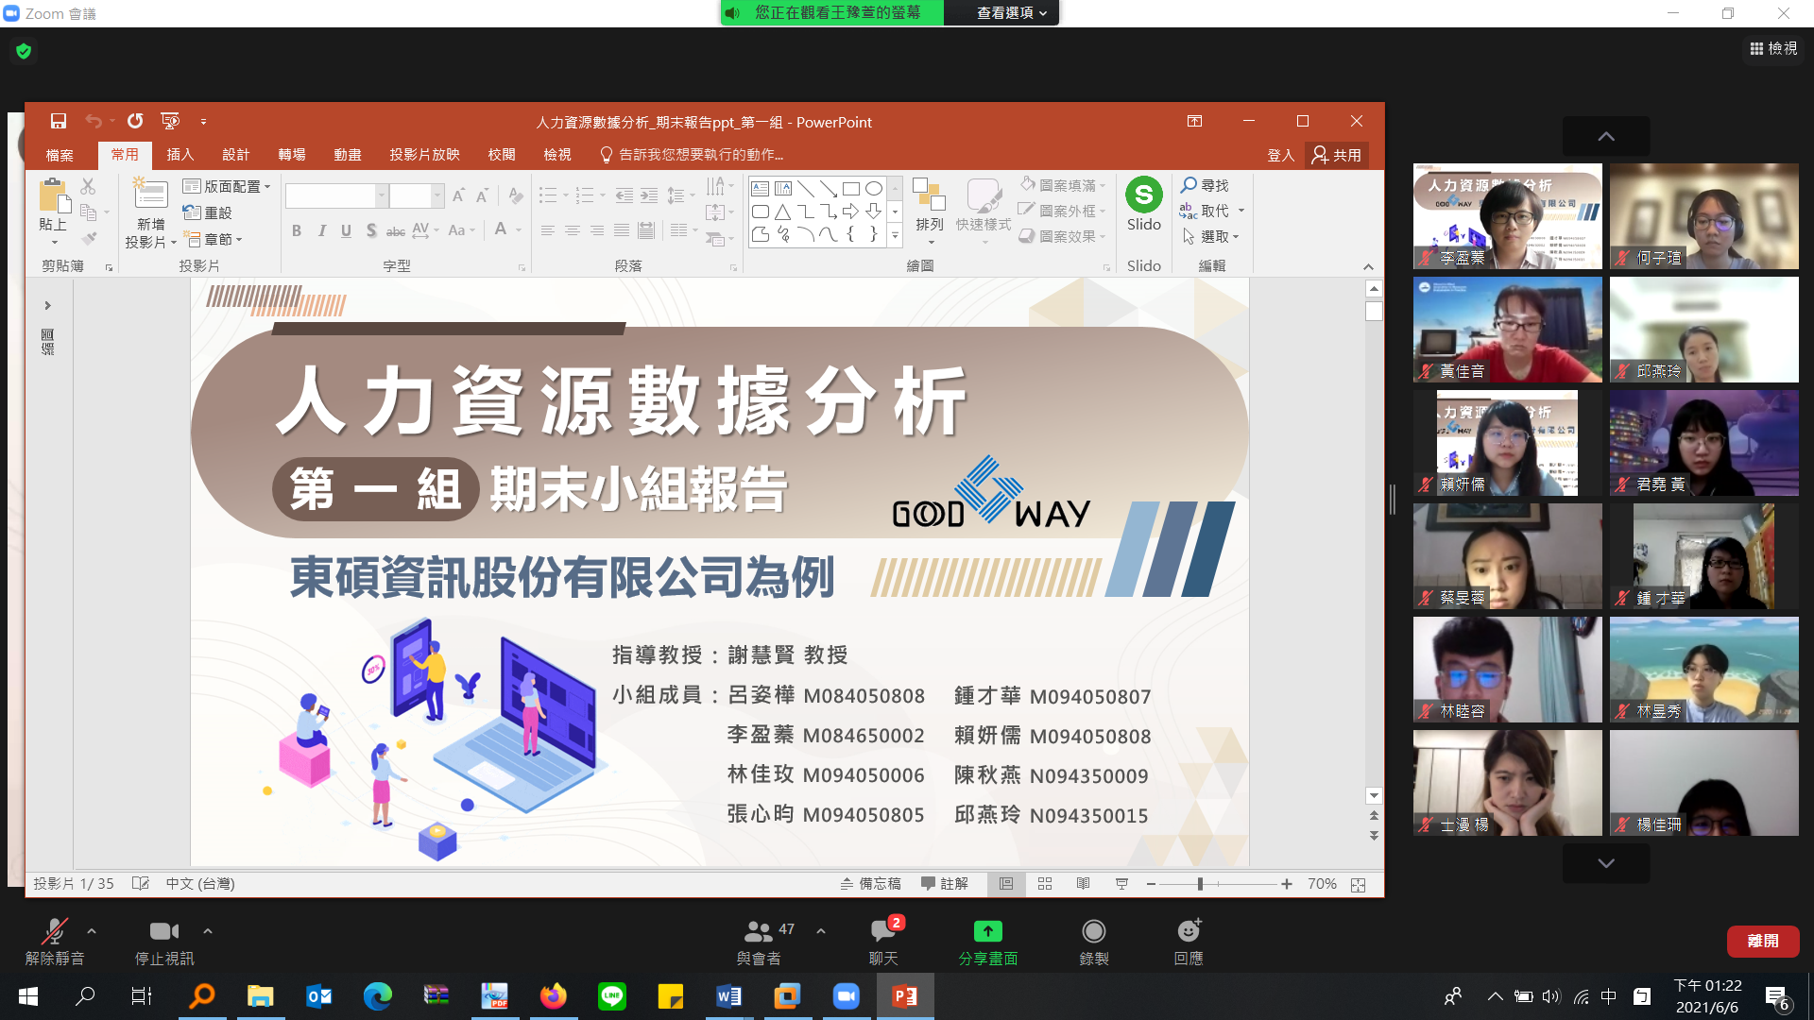Image resolution: width=1814 pixels, height=1020 pixels.
Task: Click Zoom encryption shield icon
Action: click(x=24, y=51)
